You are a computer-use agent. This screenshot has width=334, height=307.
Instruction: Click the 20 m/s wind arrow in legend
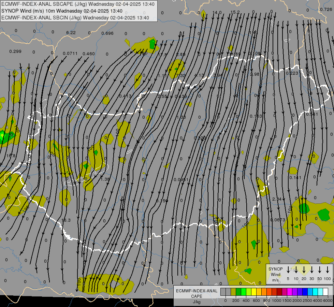pos(304,270)
